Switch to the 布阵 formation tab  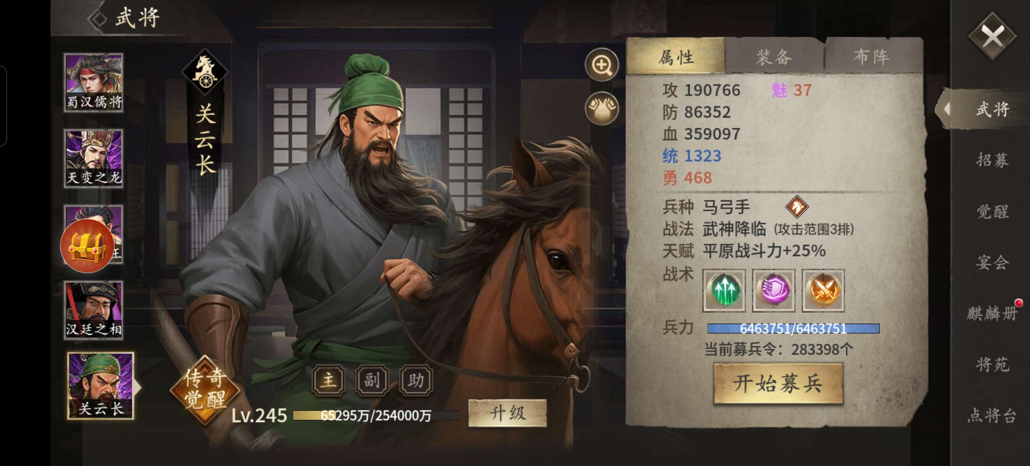point(872,57)
